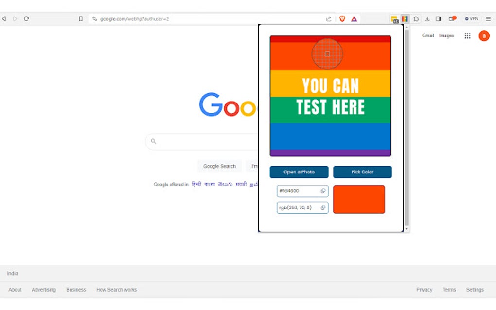Open the Google account avatar
This screenshot has height=310, width=496.
484,35
